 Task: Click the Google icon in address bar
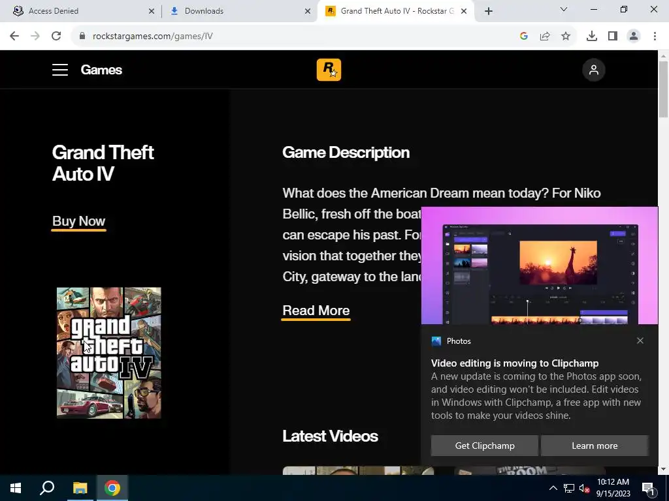(x=524, y=37)
